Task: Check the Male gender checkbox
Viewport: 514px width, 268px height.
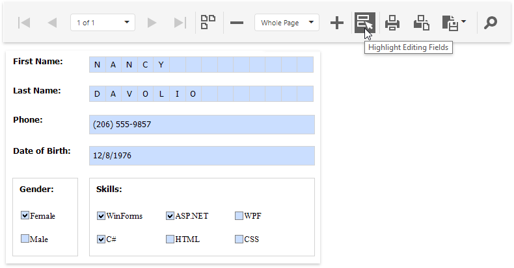Action: point(25,239)
